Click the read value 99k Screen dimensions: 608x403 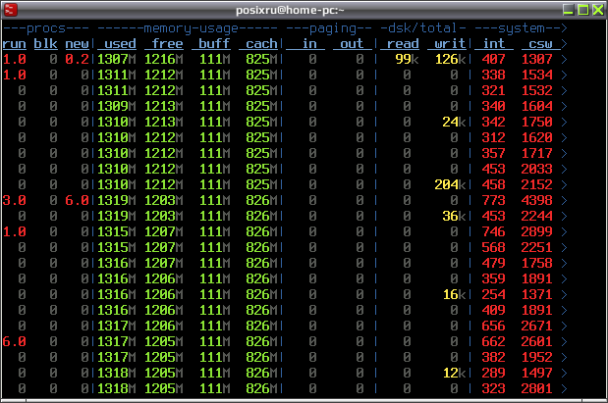click(408, 59)
